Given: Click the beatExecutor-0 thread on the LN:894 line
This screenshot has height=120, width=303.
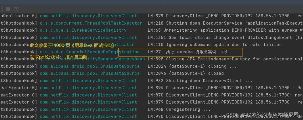Looking at the screenshot, I should 18,88.
